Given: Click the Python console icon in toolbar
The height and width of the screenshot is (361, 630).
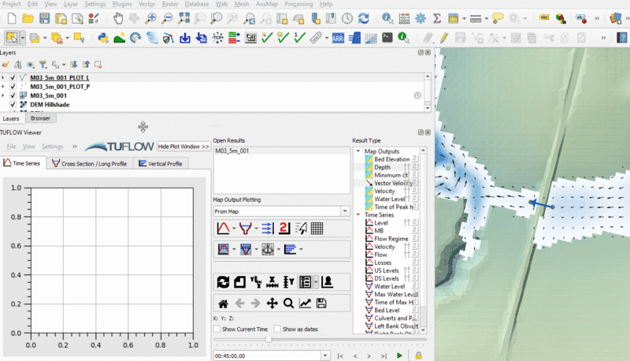Looking at the screenshot, I should [102, 37].
